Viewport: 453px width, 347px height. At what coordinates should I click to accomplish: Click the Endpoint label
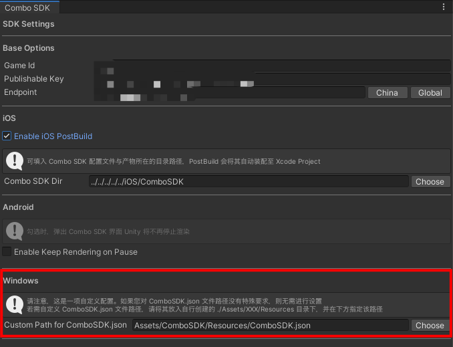point(20,92)
